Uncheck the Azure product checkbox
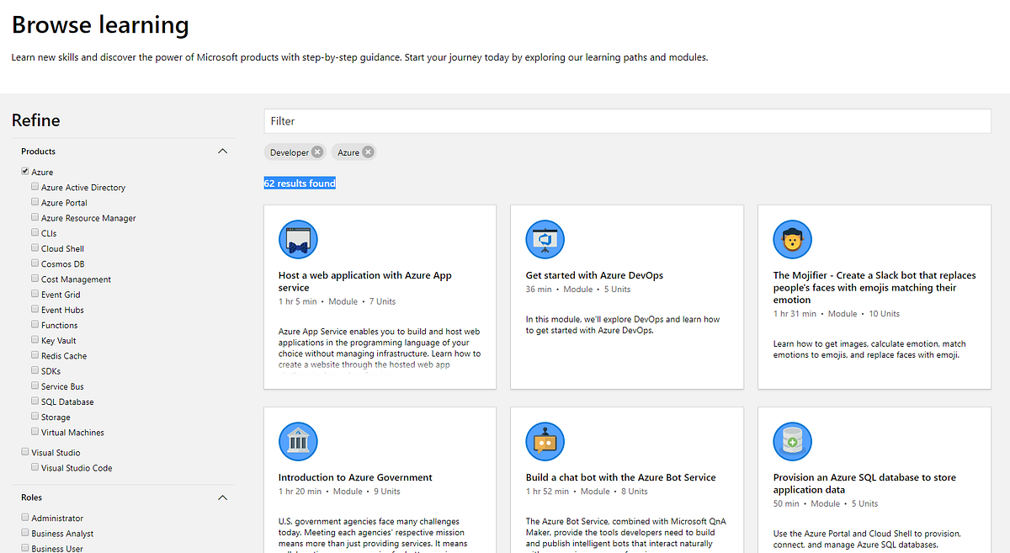 click(x=24, y=171)
